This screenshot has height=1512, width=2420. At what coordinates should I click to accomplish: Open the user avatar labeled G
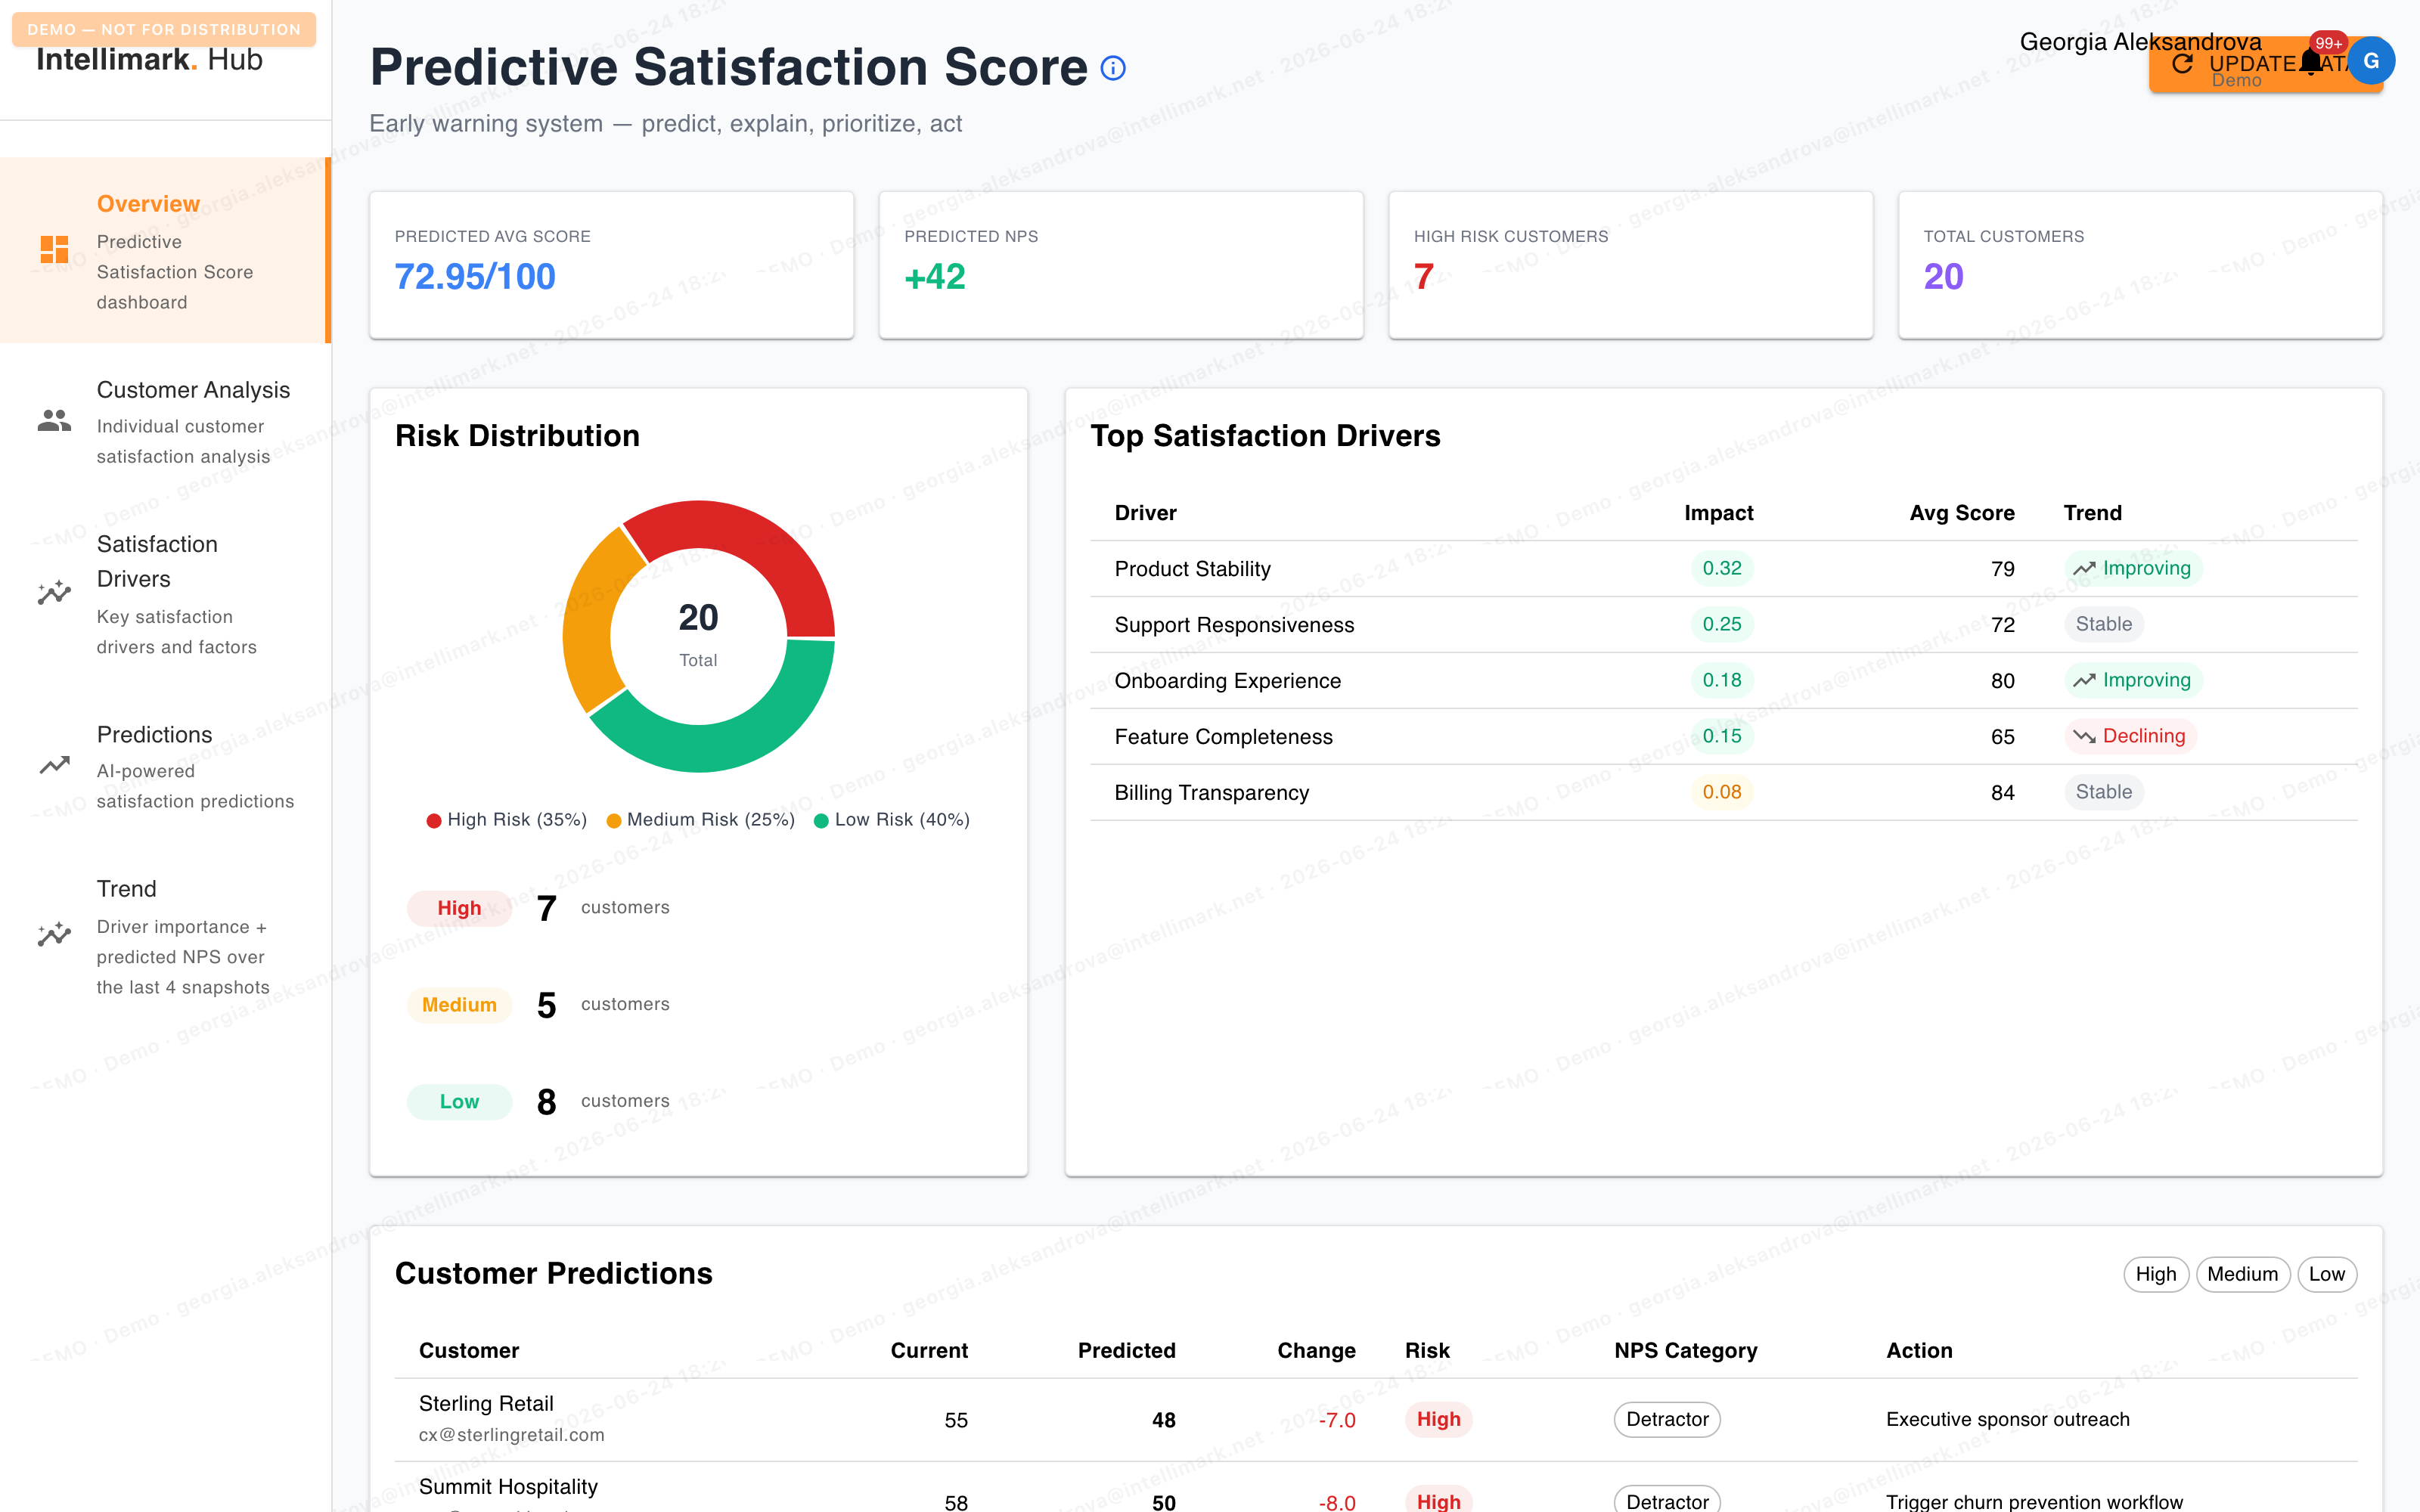click(2370, 61)
